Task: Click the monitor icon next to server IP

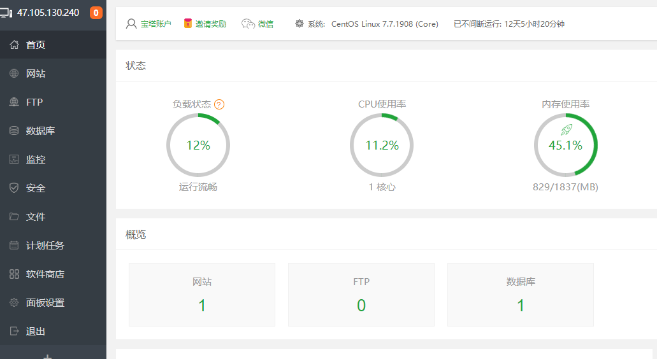Action: (6, 13)
